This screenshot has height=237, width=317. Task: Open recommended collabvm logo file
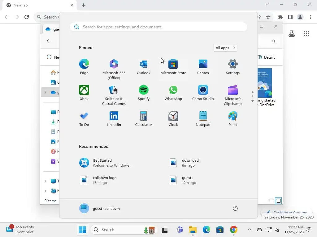tap(99, 180)
